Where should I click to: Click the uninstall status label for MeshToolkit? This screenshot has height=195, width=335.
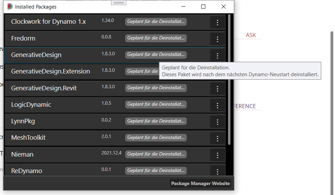[x=156, y=138]
